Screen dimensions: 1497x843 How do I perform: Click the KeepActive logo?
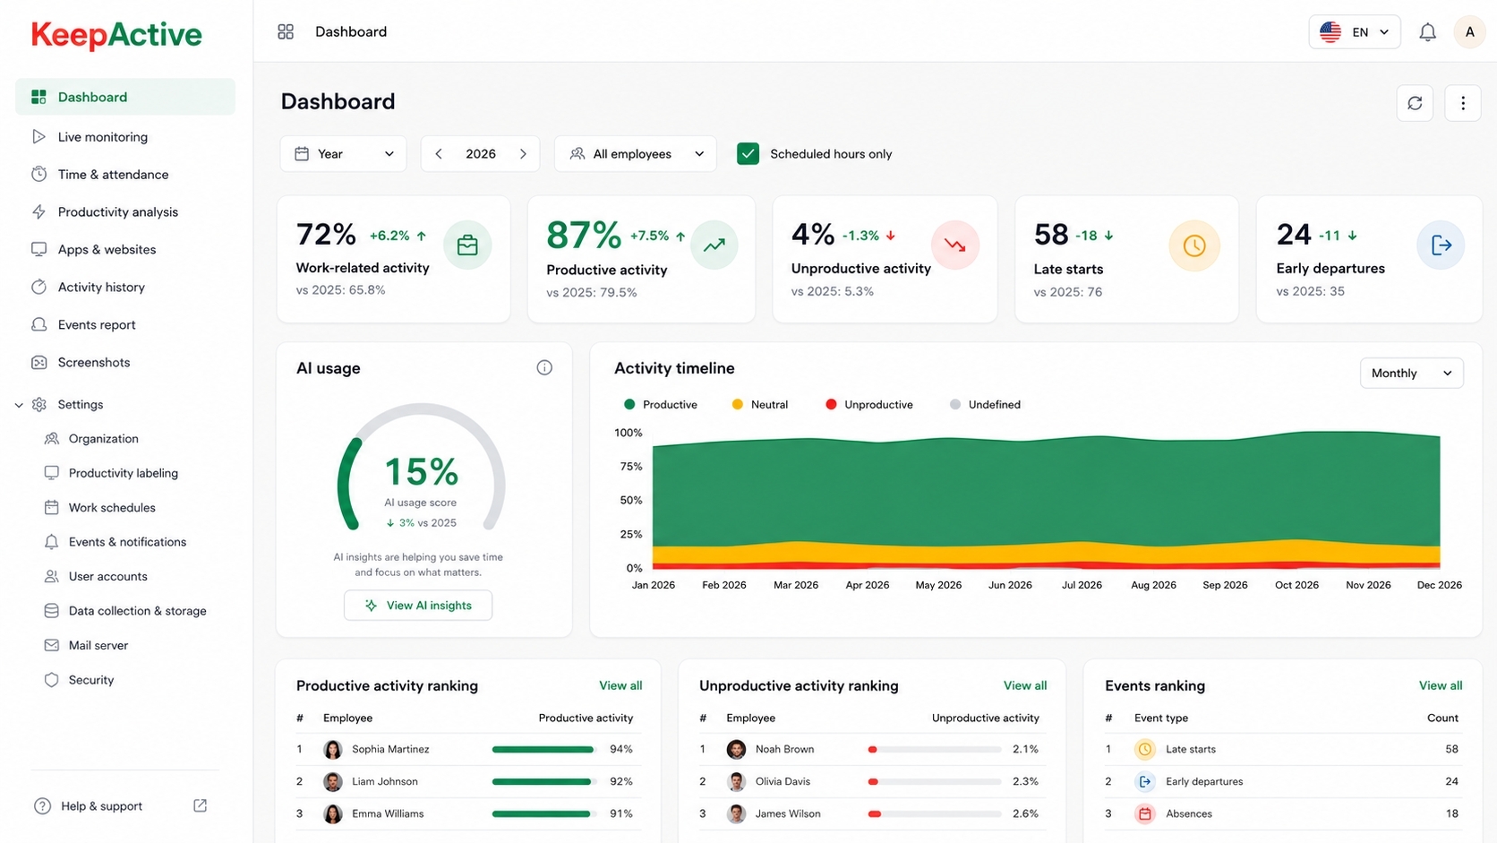click(116, 35)
